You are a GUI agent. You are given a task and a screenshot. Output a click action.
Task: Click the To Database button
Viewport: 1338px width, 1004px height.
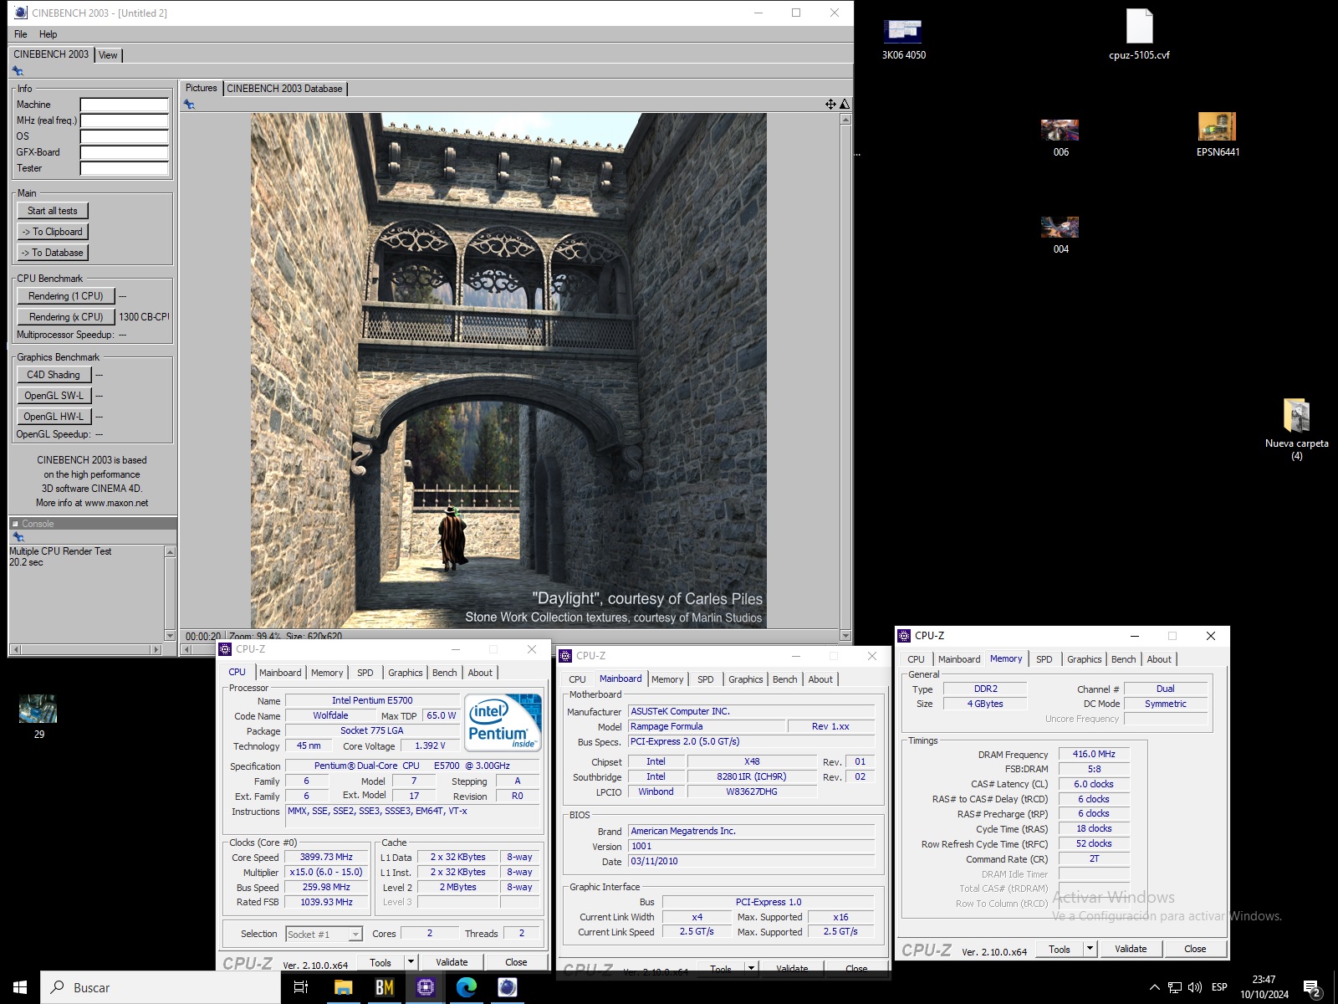click(53, 253)
